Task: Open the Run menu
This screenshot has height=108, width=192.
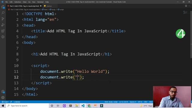Action: (34, 2)
